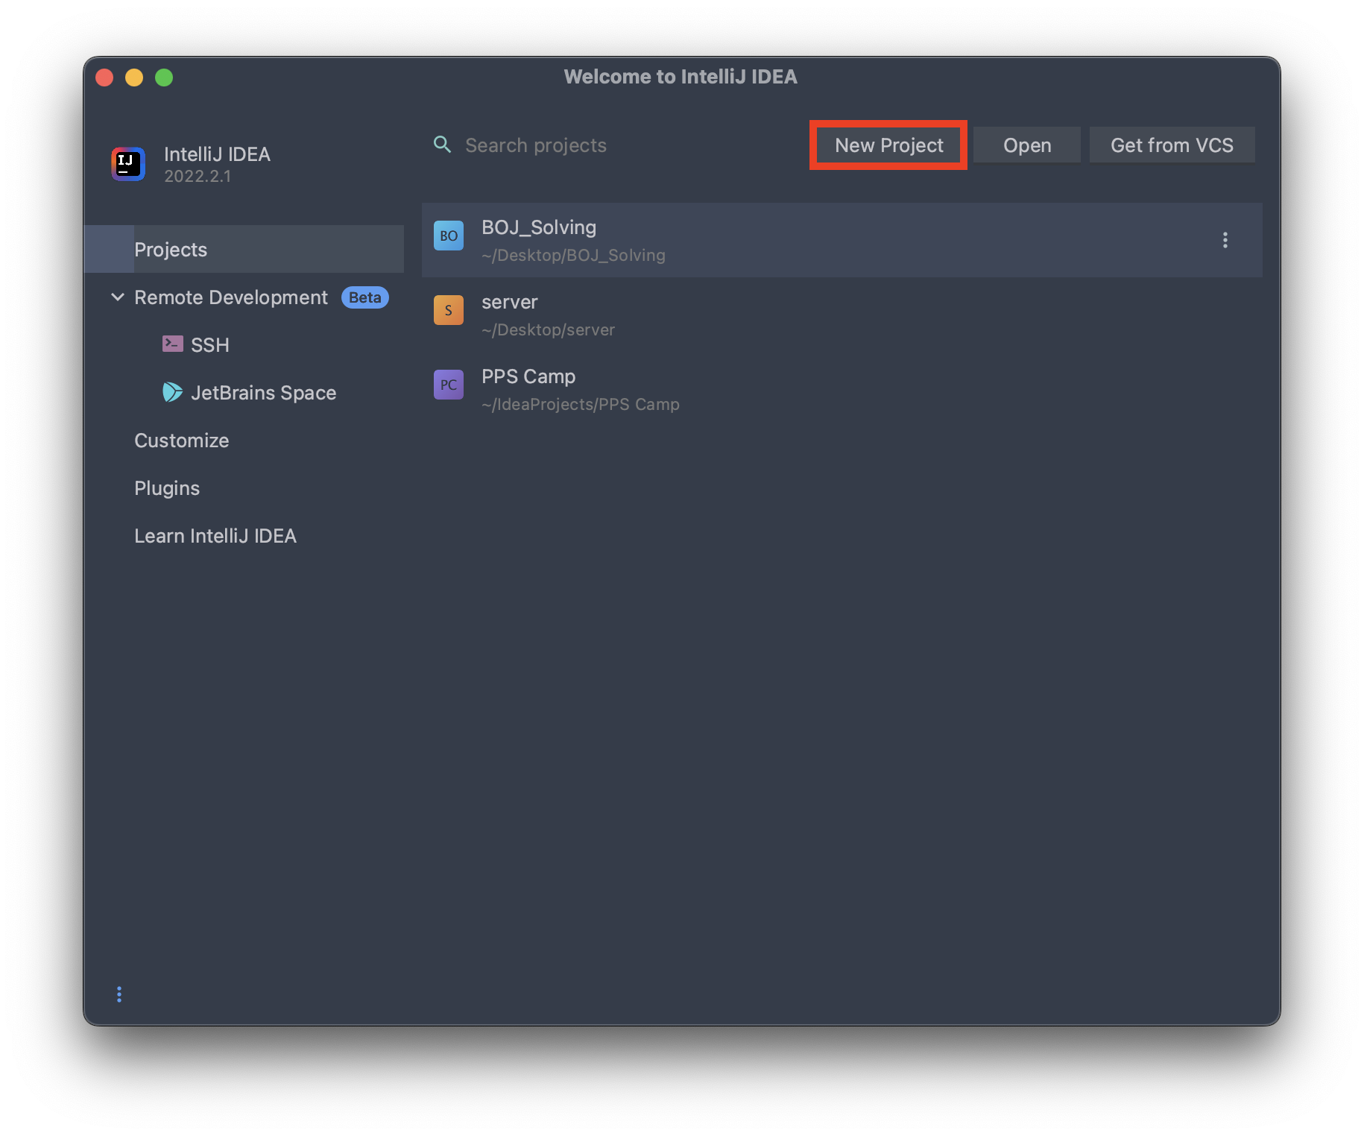This screenshot has height=1136, width=1364.
Task: Click the red close window button
Action: [x=104, y=78]
